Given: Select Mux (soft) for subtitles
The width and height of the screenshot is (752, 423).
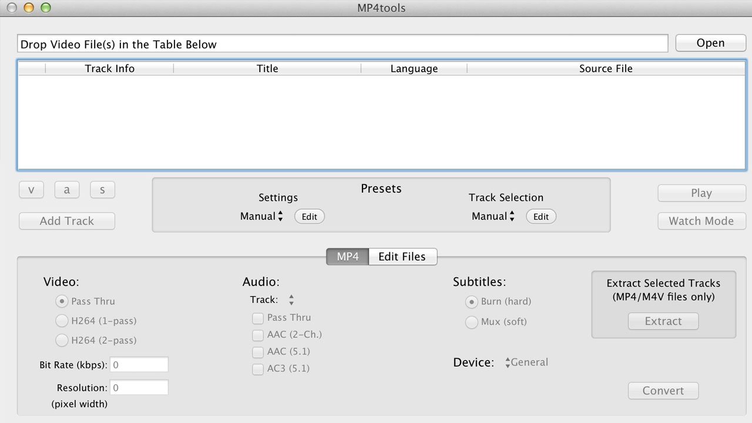Looking at the screenshot, I should 472,322.
